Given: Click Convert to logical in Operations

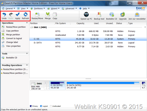Looking at the screenshot, I should pos(14,38).
